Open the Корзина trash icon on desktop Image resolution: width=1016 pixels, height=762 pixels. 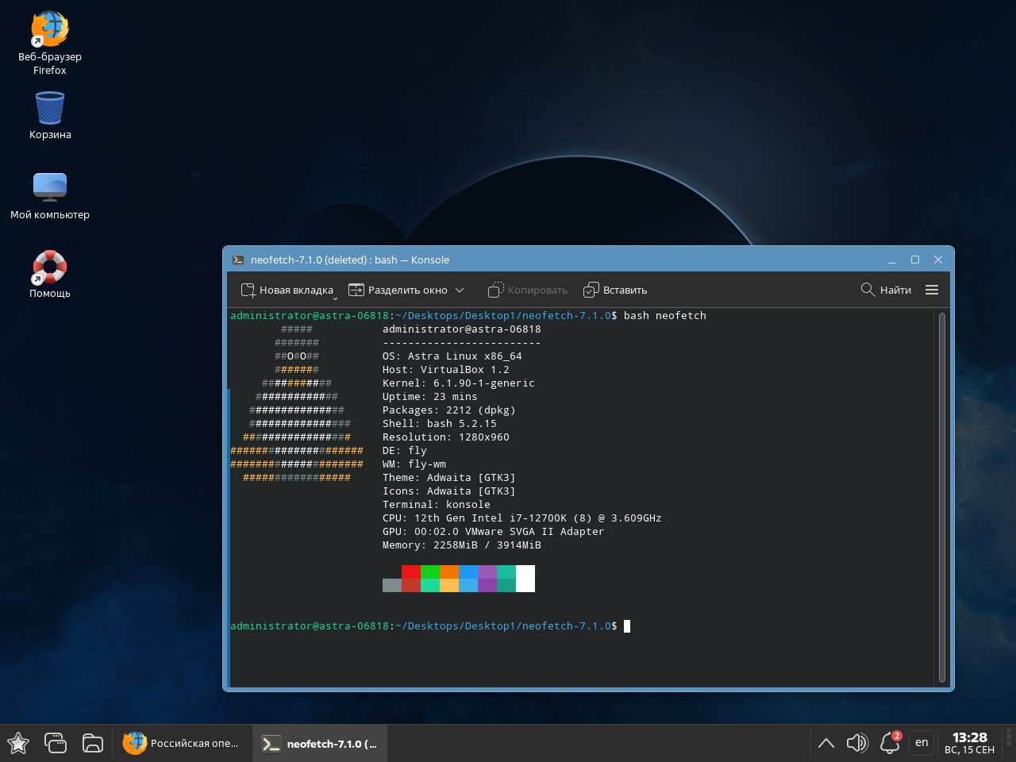[x=49, y=116]
